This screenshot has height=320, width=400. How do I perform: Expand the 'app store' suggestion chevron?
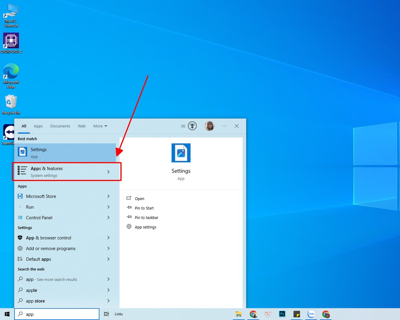(x=109, y=301)
